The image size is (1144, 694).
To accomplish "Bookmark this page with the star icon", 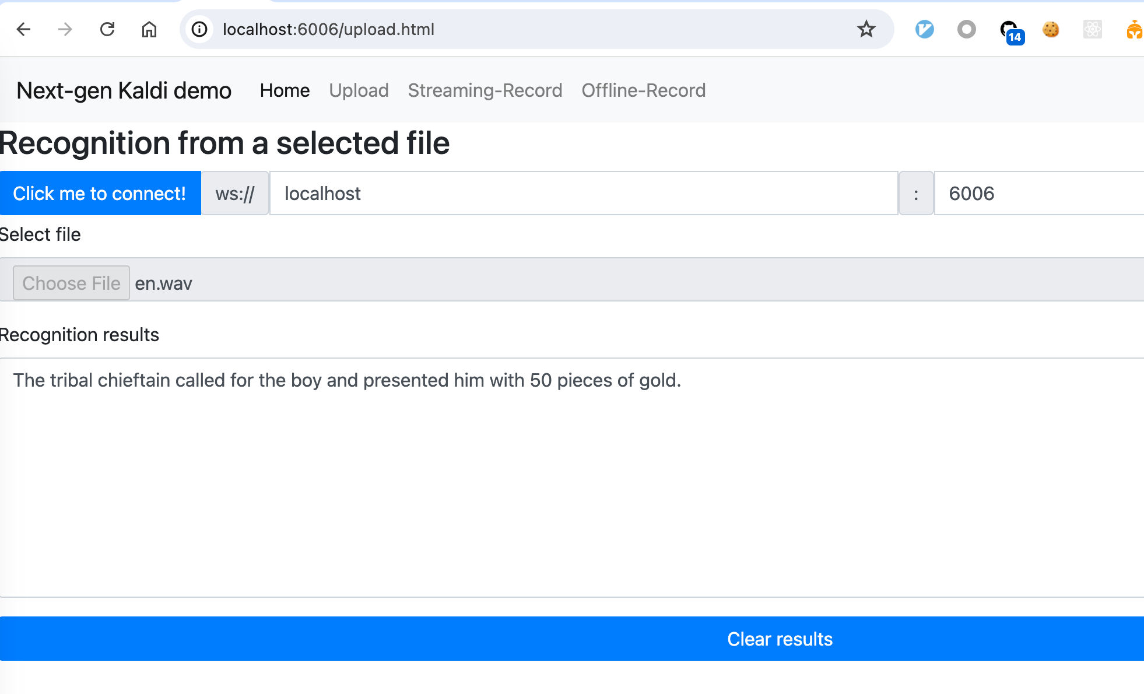I will point(866,29).
